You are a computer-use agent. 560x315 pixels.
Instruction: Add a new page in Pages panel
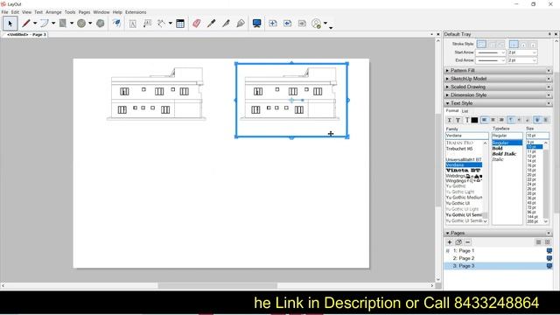[x=449, y=242]
